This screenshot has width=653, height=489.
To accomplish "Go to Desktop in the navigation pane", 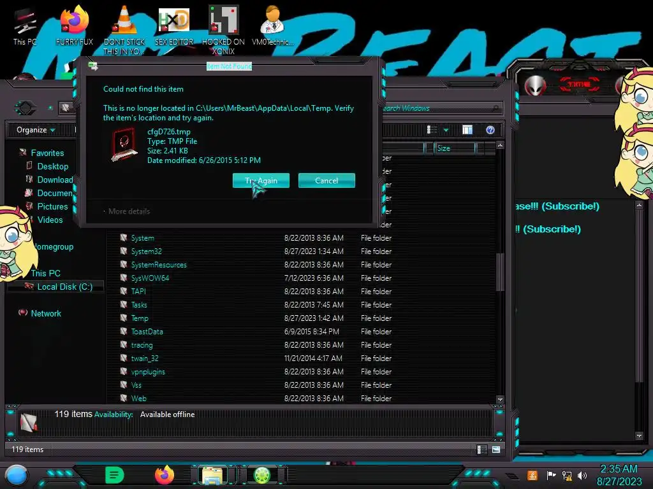I will 52,166.
